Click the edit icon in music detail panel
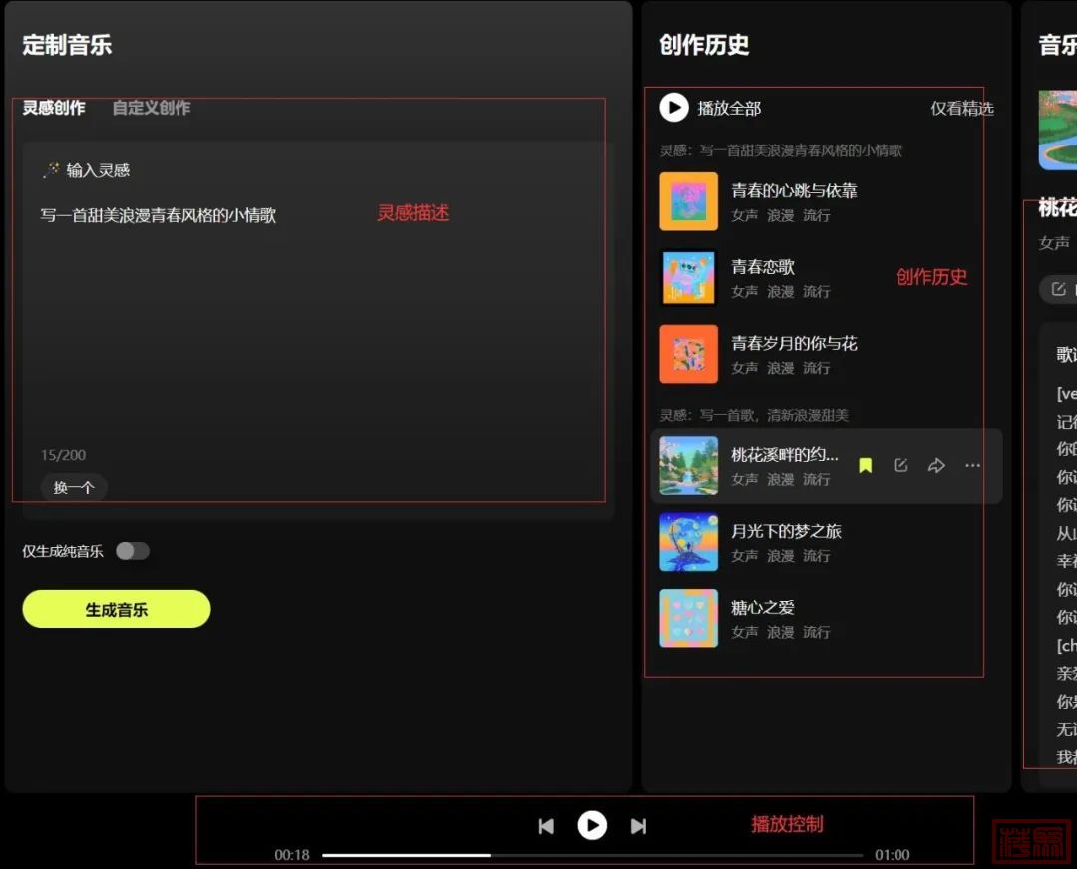The width and height of the screenshot is (1077, 869). tap(1059, 289)
